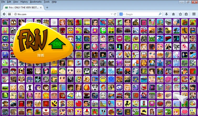
Task: Open the Firefox hamburger menu
Action: coord(194,14)
